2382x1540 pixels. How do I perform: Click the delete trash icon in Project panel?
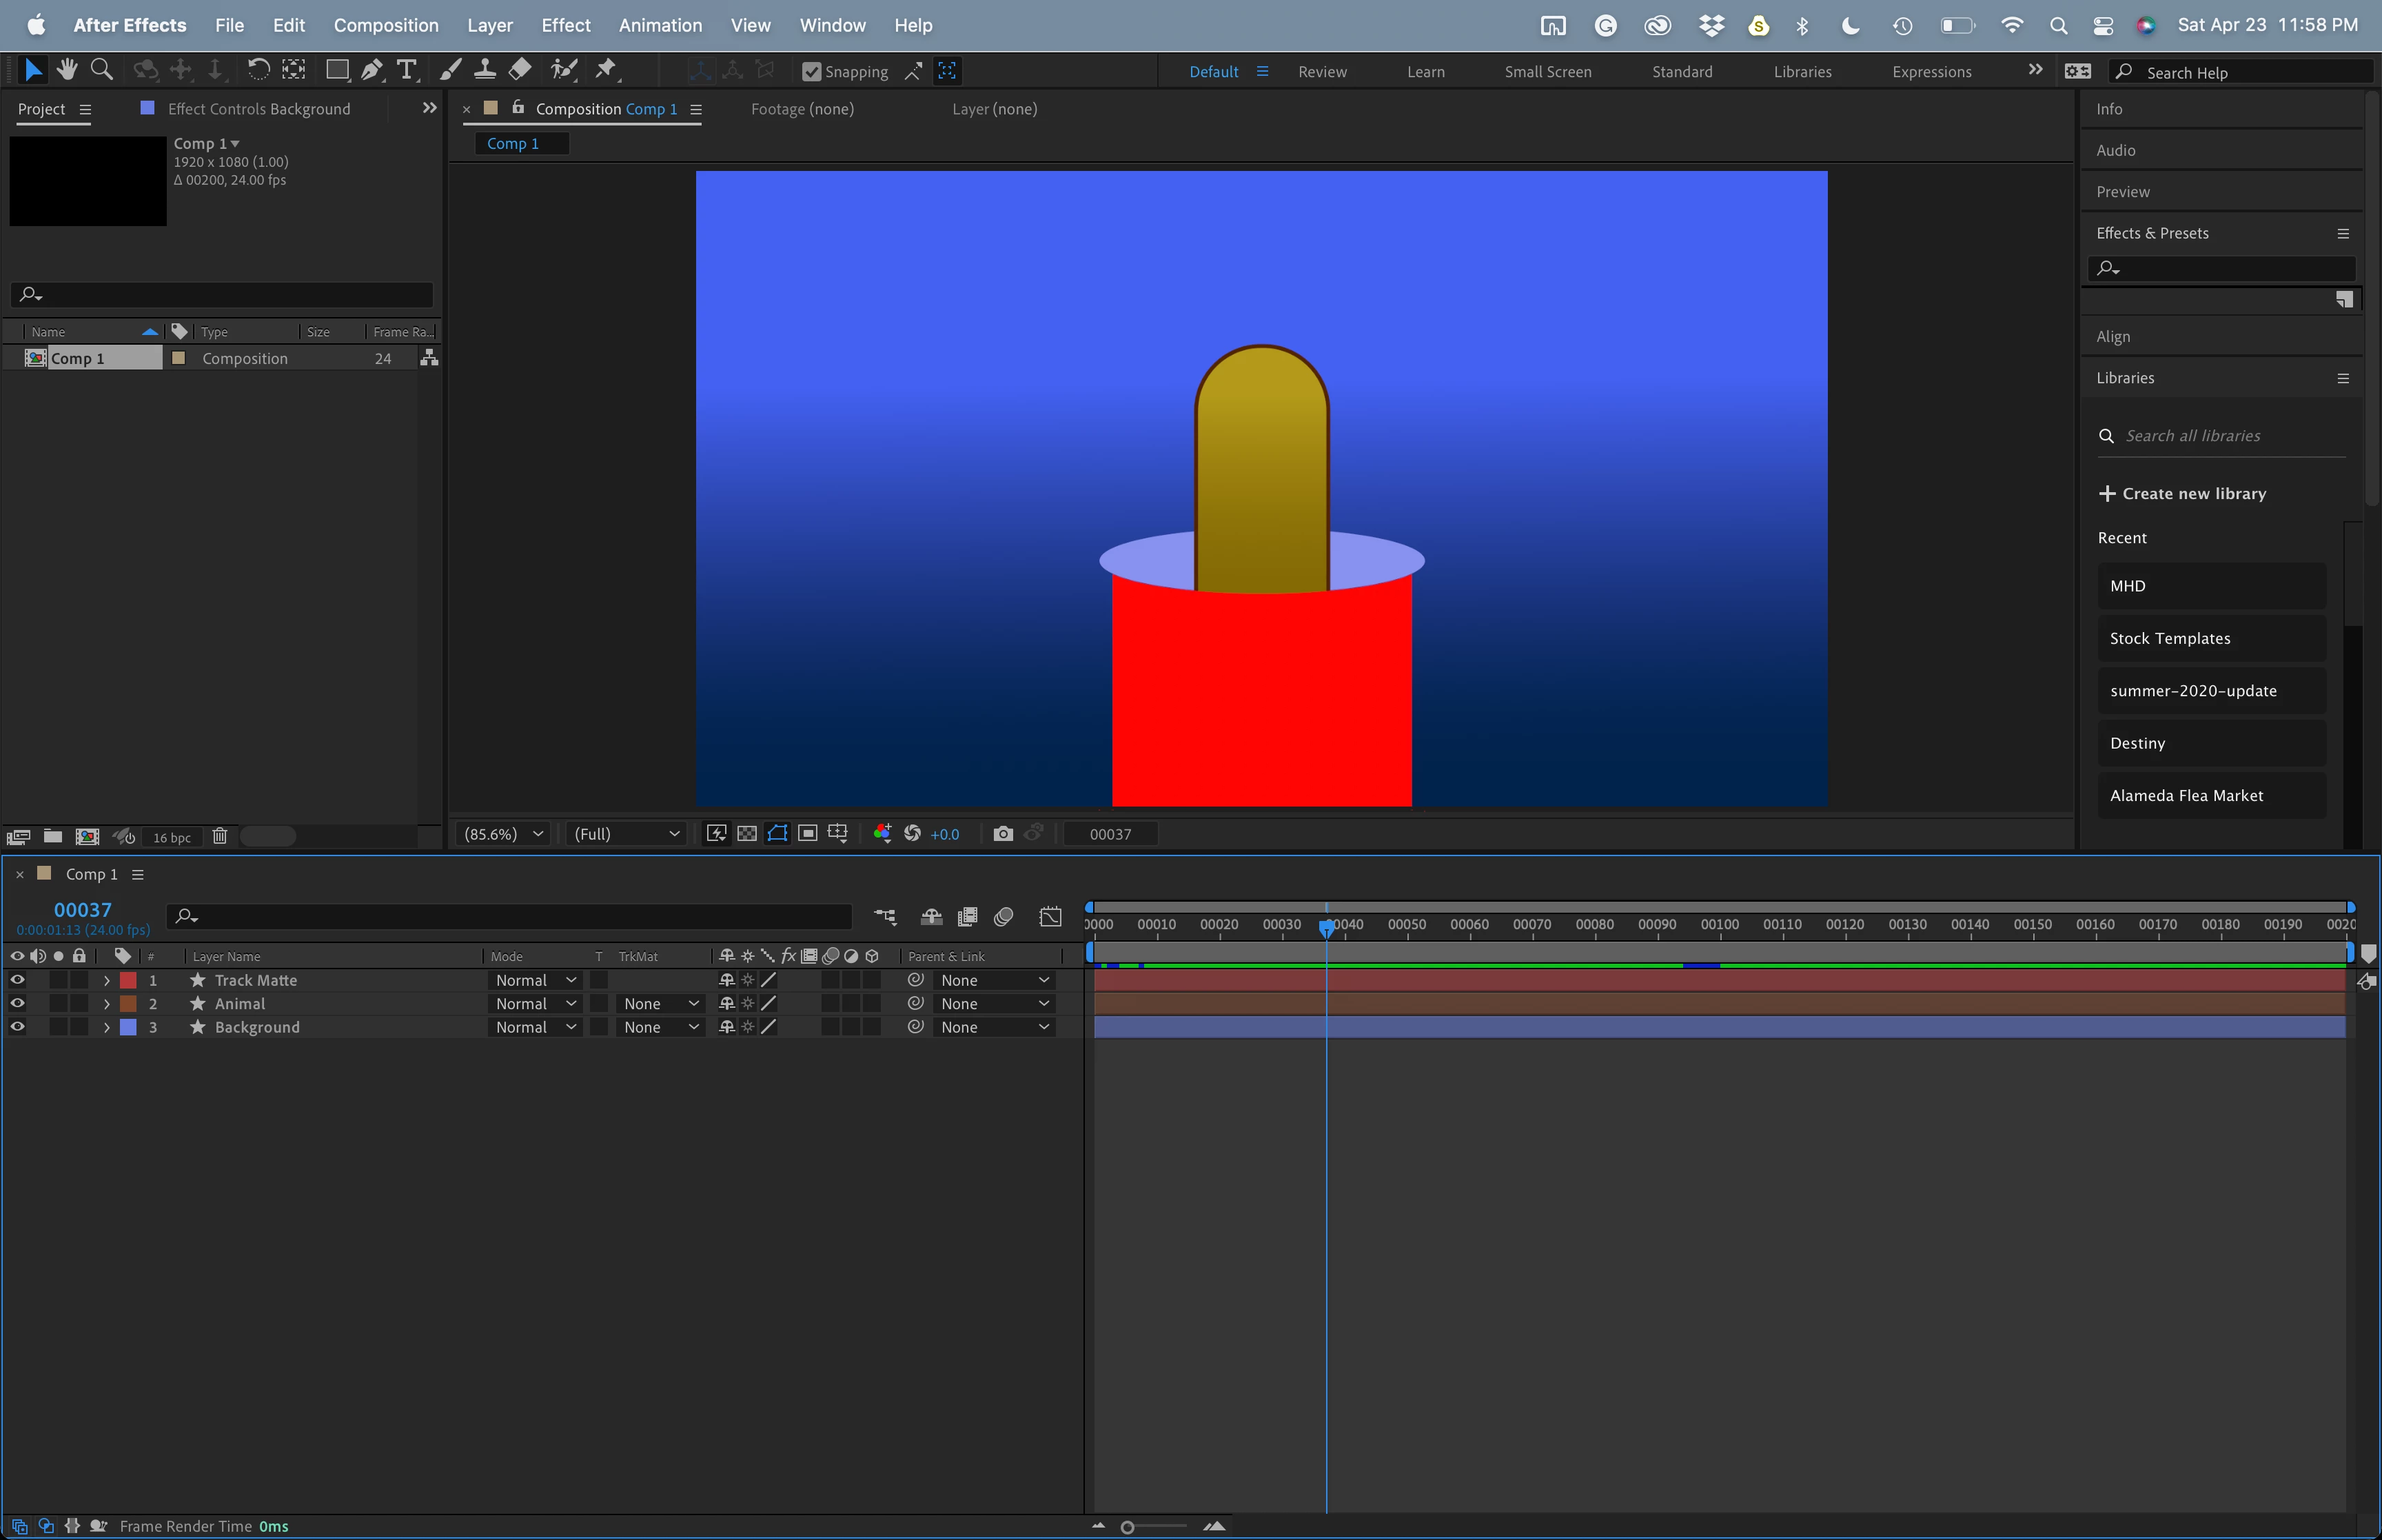point(220,836)
